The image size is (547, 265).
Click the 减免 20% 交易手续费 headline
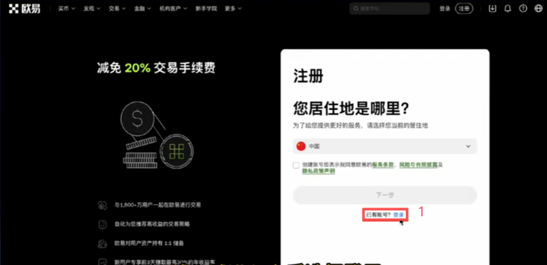(x=156, y=68)
